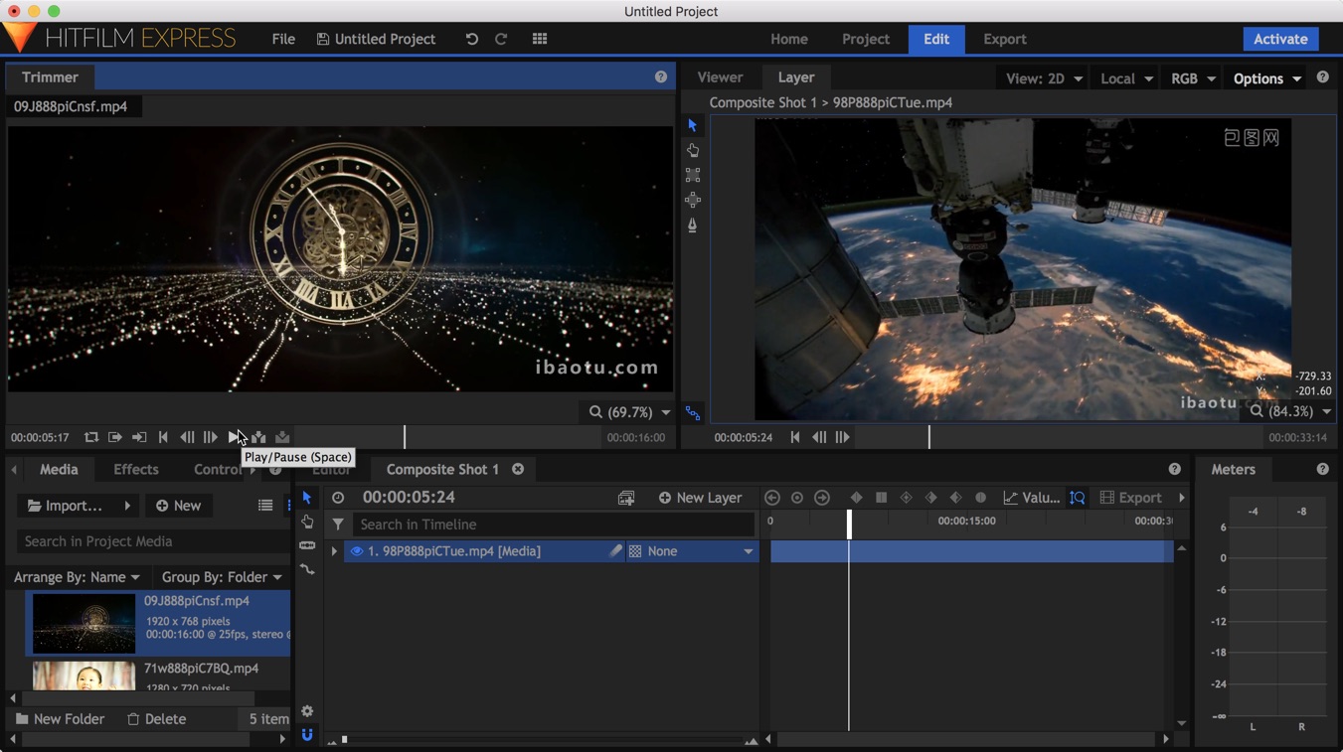
Task: Click the New Layer button
Action: (700, 498)
